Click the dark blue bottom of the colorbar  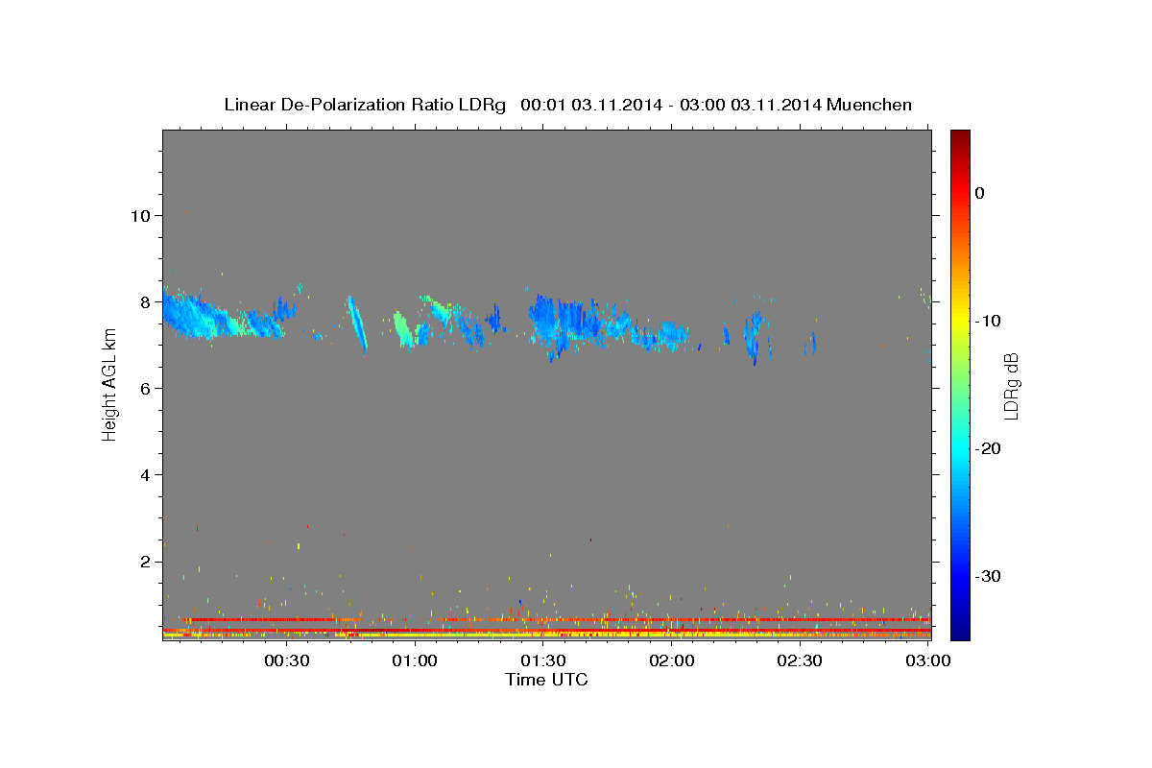coord(960,629)
